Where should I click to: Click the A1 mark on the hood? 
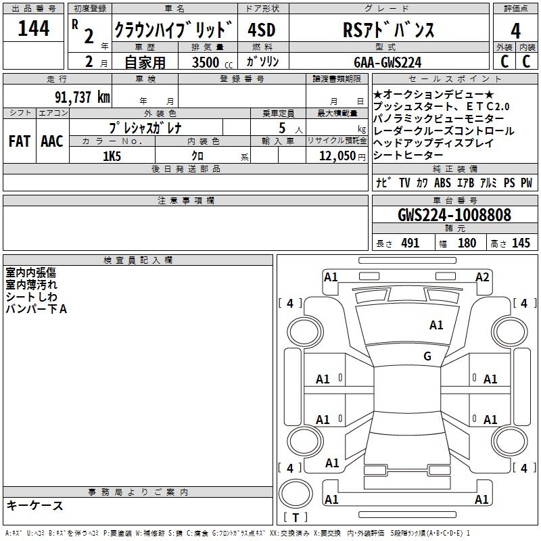pos(436,325)
